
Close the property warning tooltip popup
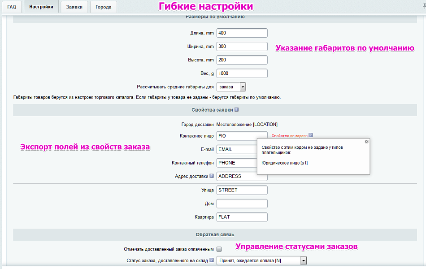pos(366,141)
